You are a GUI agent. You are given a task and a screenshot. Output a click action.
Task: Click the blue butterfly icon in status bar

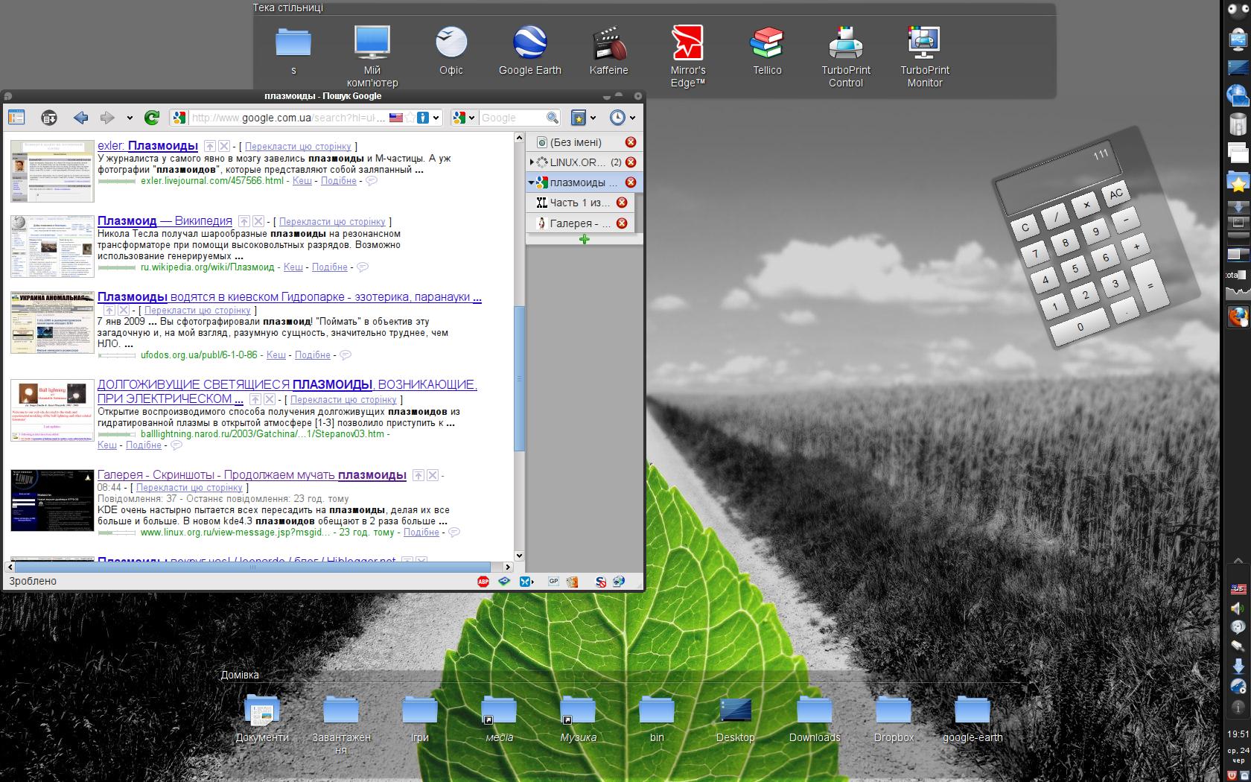coord(526,582)
